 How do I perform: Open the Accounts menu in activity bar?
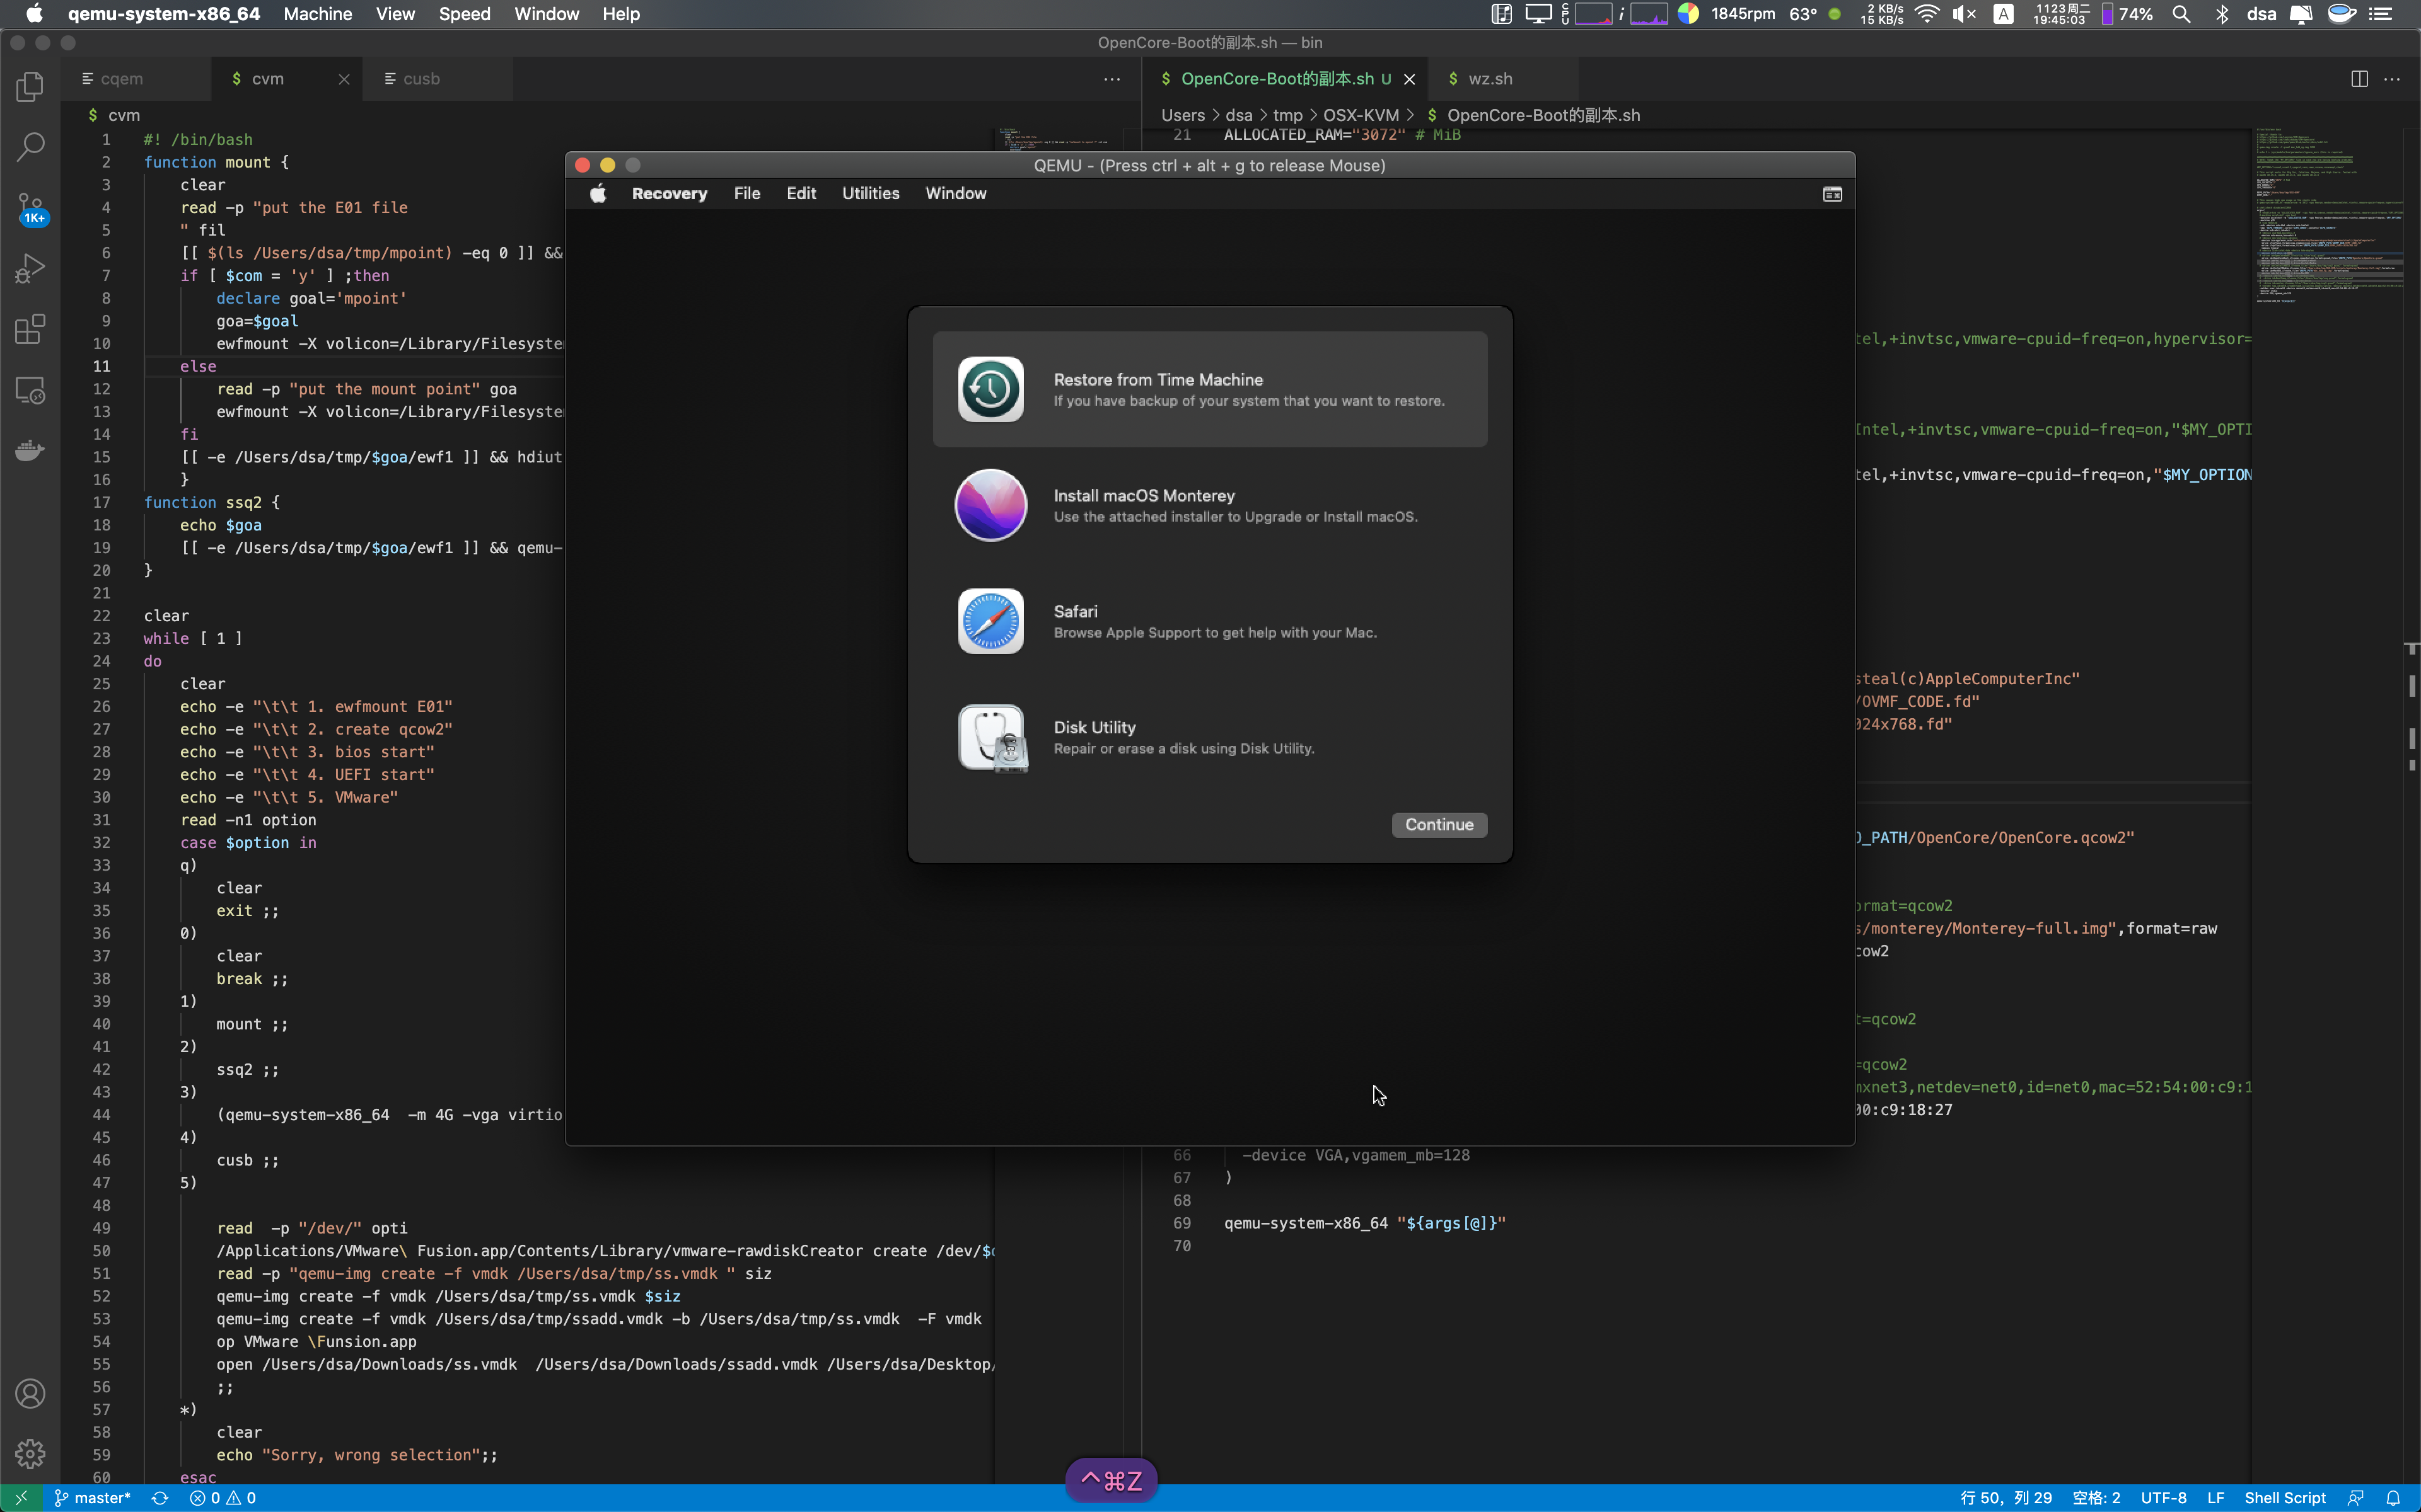pos(30,1393)
